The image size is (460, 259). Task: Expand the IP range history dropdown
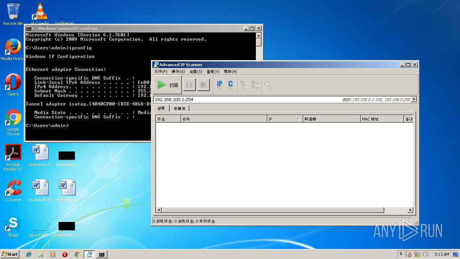(x=414, y=99)
